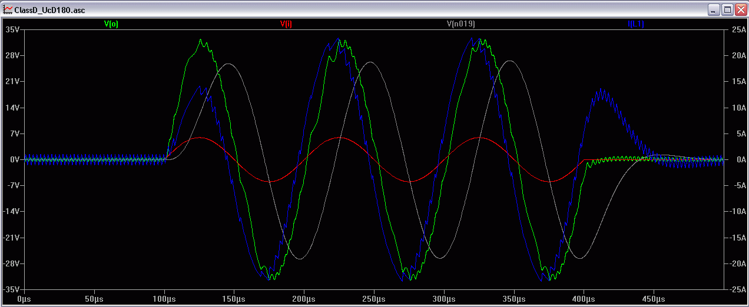This screenshot has height=307, width=749.
Task: Select the I(L1) blue trace label
Action: click(637, 24)
